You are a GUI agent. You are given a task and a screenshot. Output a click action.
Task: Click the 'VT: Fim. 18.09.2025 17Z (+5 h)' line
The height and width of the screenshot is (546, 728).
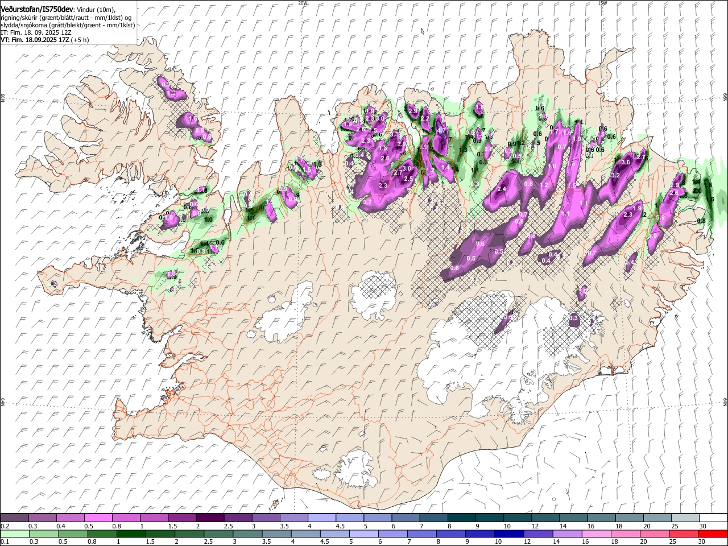(x=44, y=40)
